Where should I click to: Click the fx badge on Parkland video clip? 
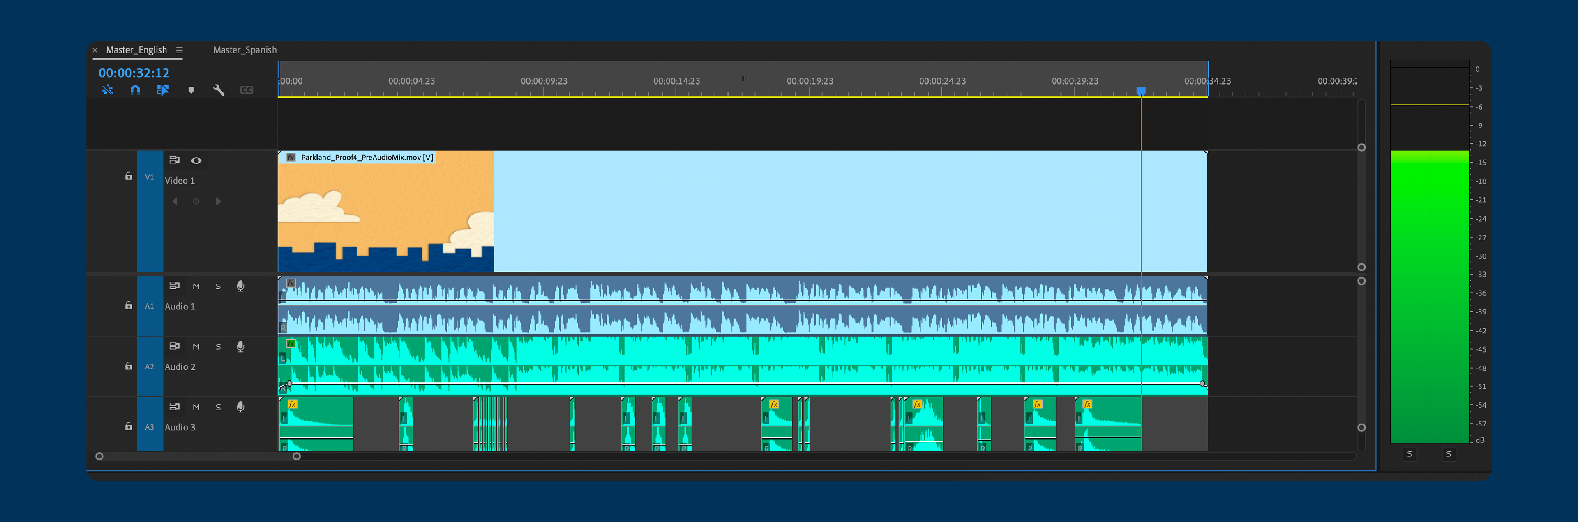(x=292, y=157)
